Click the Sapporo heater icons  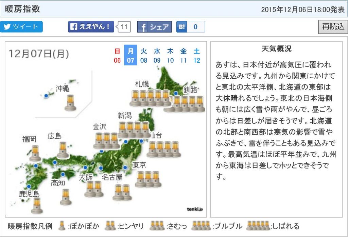click(x=150, y=98)
